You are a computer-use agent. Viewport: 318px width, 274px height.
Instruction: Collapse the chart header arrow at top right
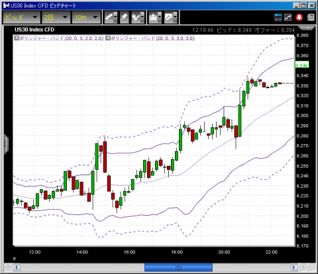307,28
